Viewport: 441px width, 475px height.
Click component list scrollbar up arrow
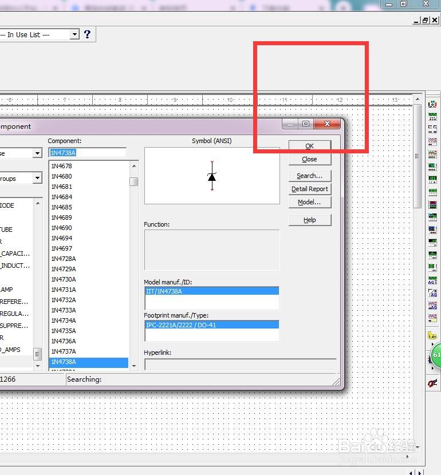click(134, 166)
